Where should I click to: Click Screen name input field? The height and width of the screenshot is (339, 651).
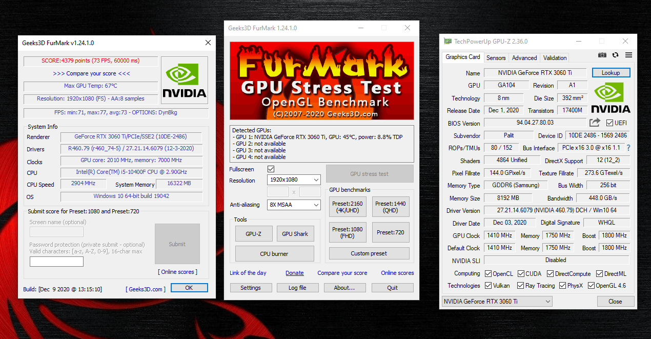[x=56, y=231]
